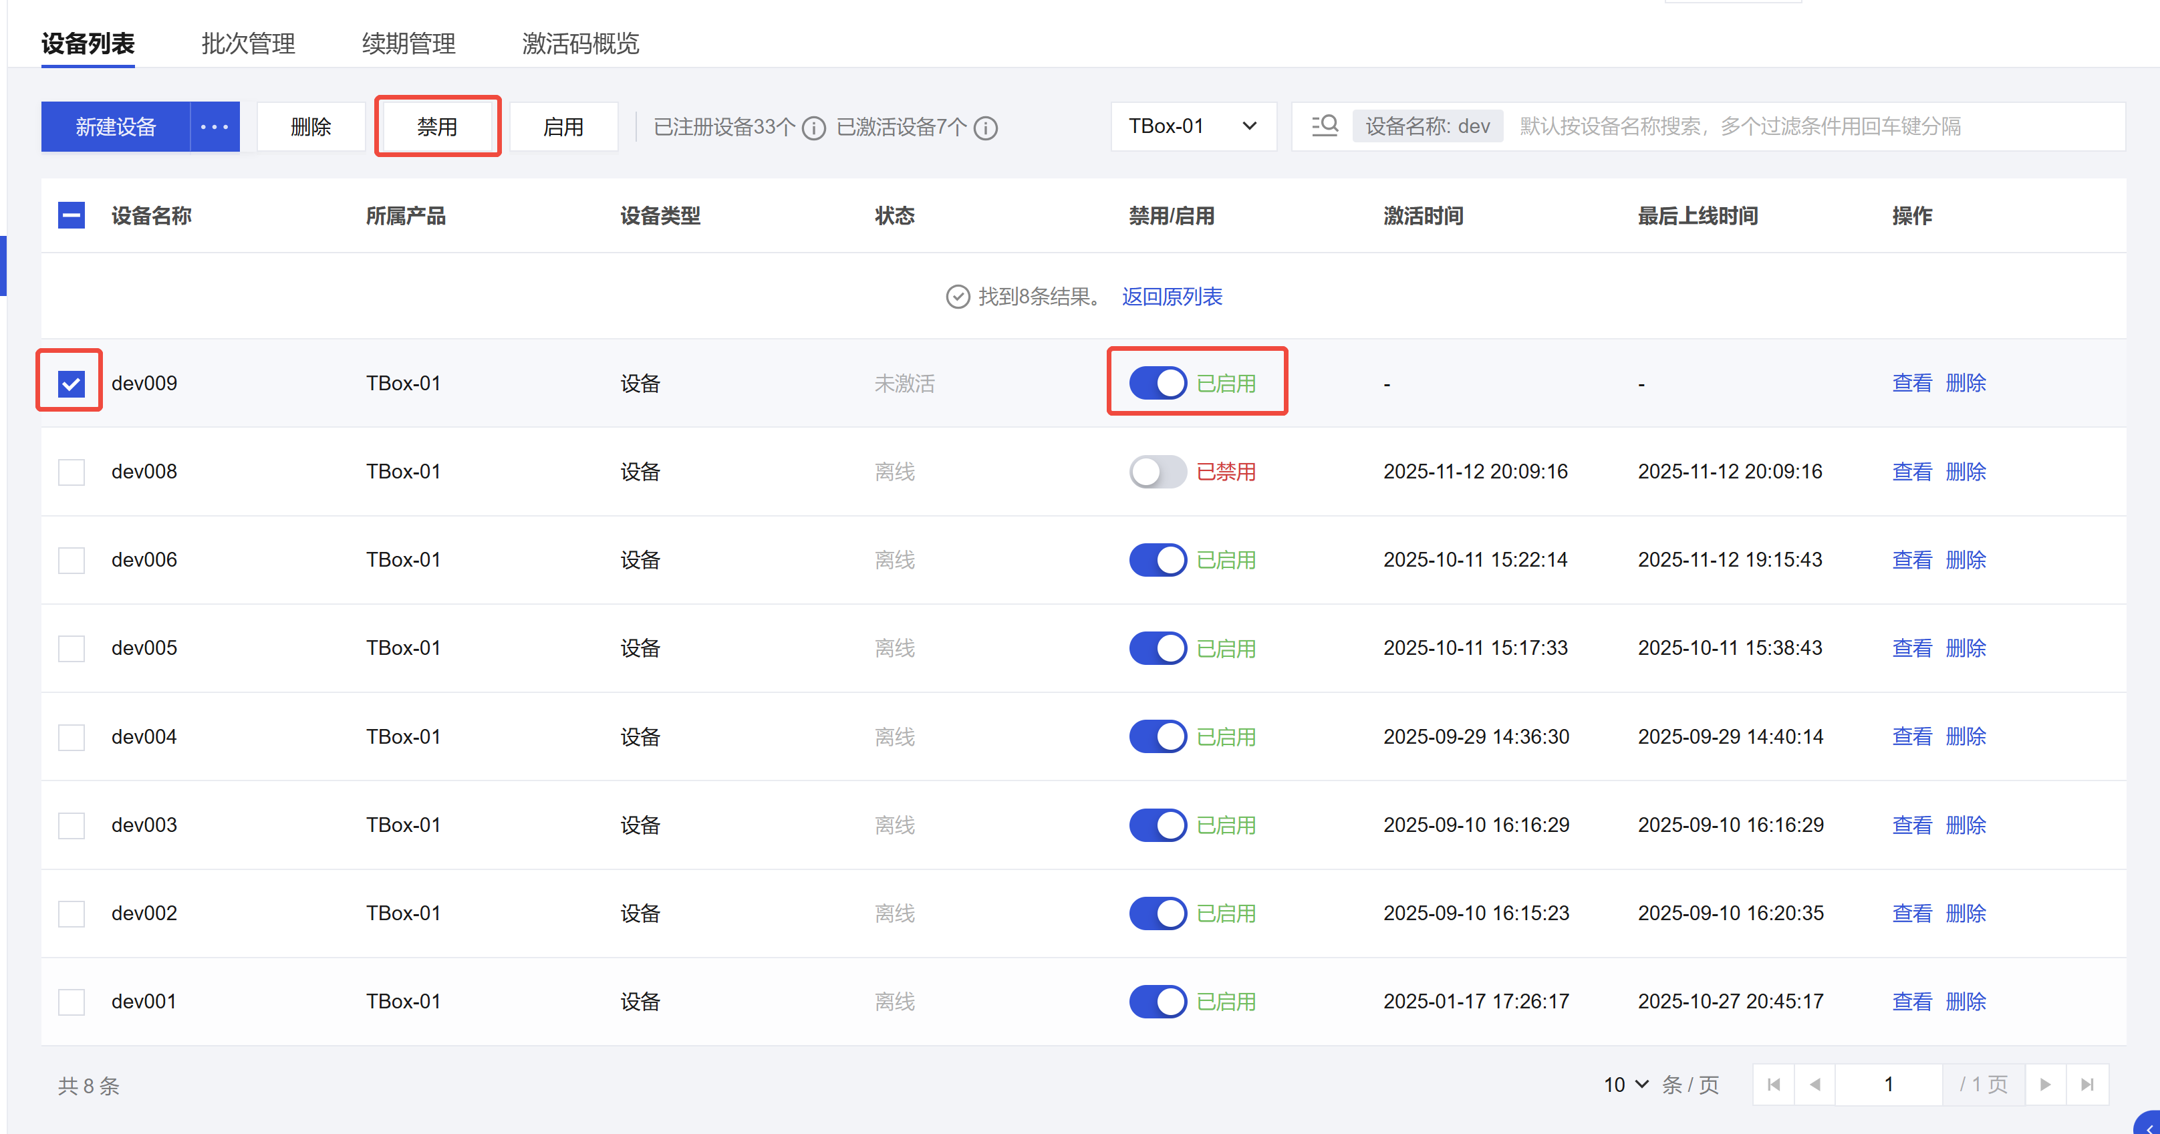Click 返回原列表 link

[1172, 296]
